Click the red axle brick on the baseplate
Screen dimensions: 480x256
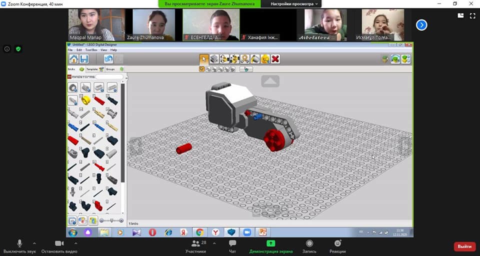tap(183, 148)
